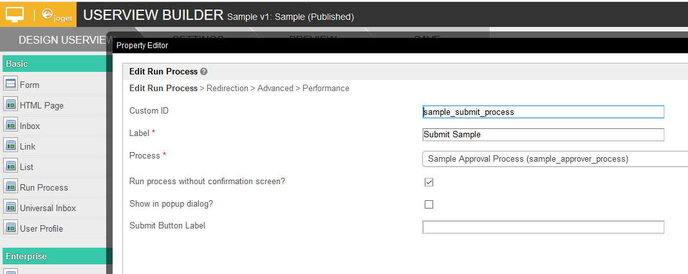Switch to the Advanced properties page

click(275, 89)
